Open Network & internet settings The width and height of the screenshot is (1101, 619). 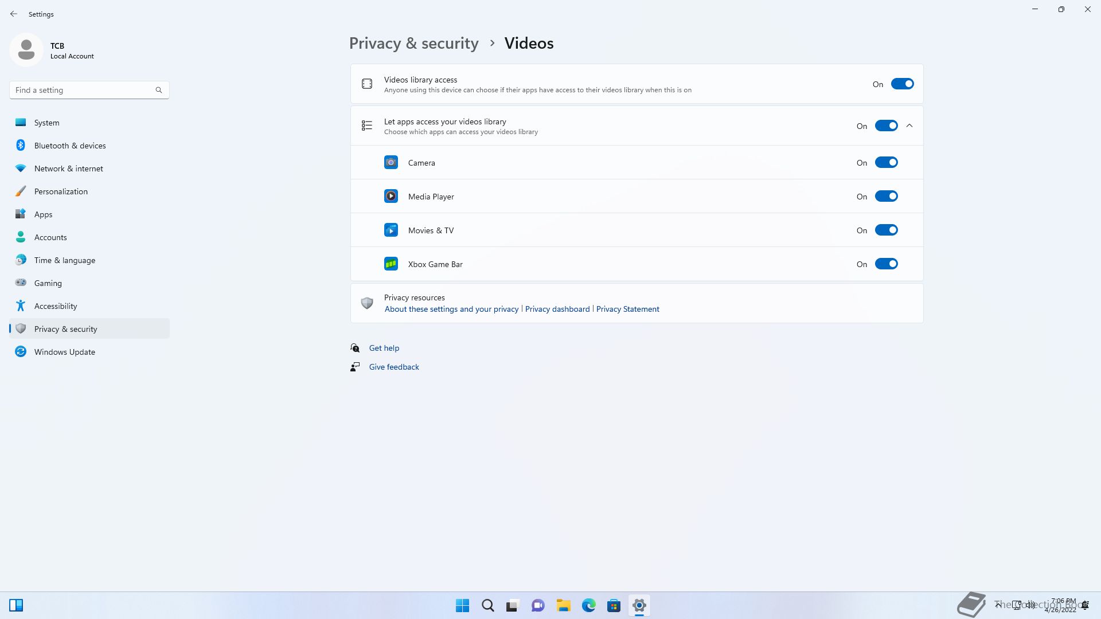[x=89, y=169]
